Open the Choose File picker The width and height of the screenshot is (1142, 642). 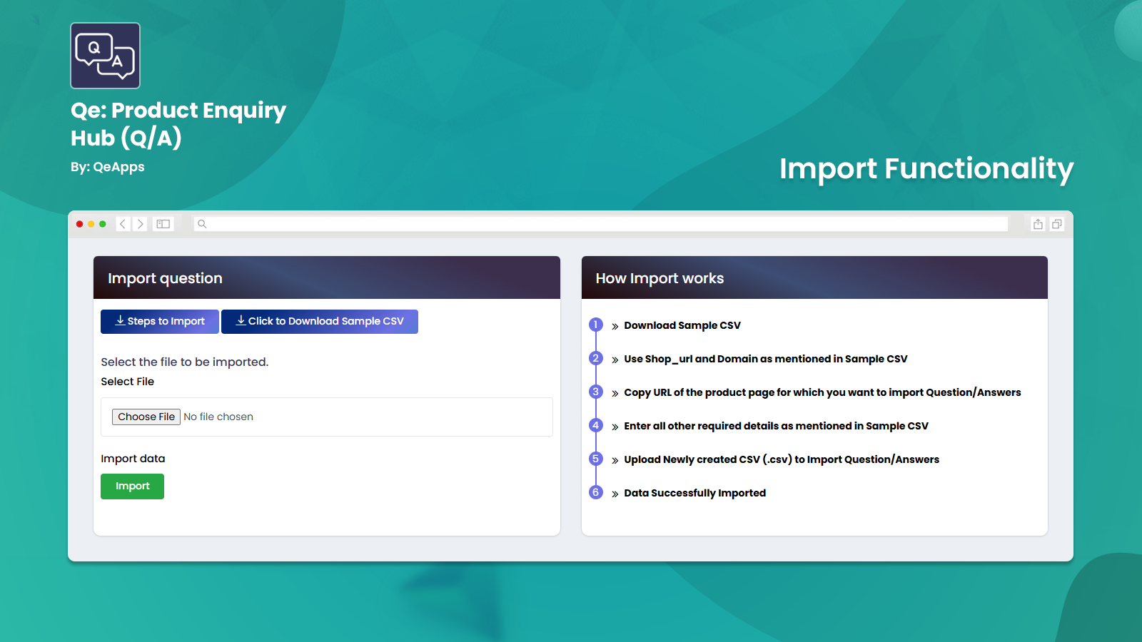click(146, 417)
